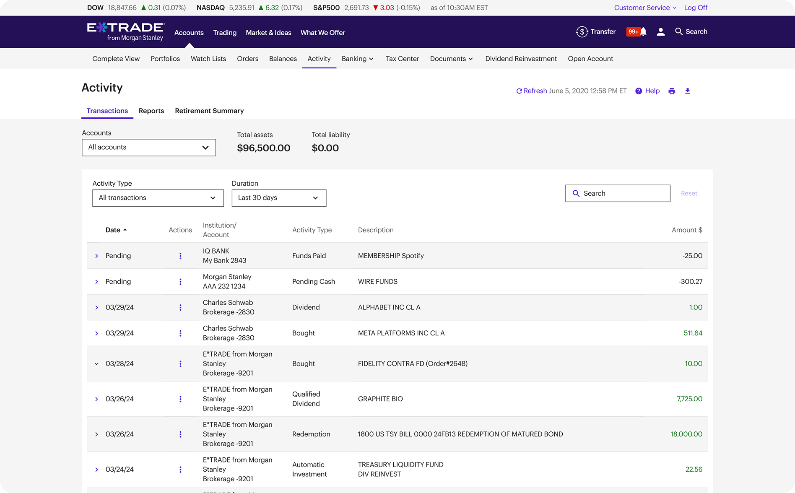The height and width of the screenshot is (493, 795).
Task: Open actions menu for FIDELITY CONTRA row
Action: [180, 364]
